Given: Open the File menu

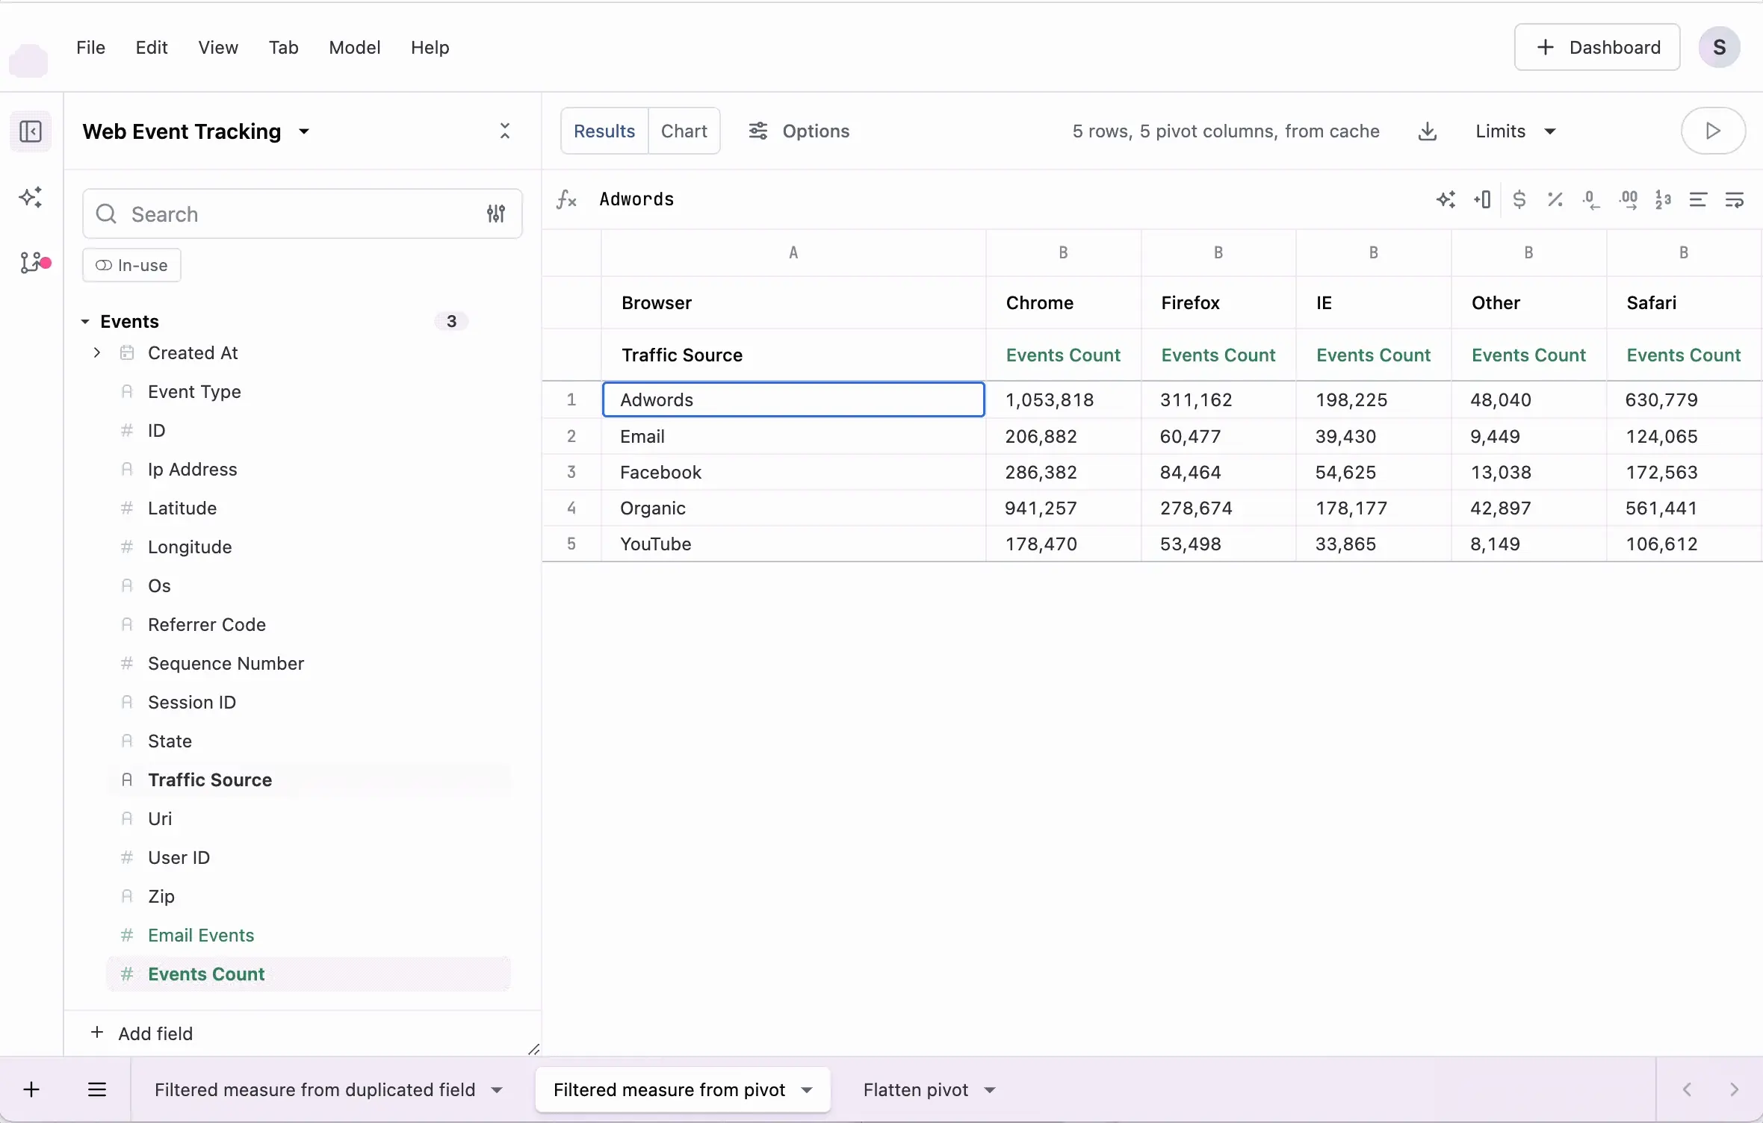Looking at the screenshot, I should [x=90, y=47].
